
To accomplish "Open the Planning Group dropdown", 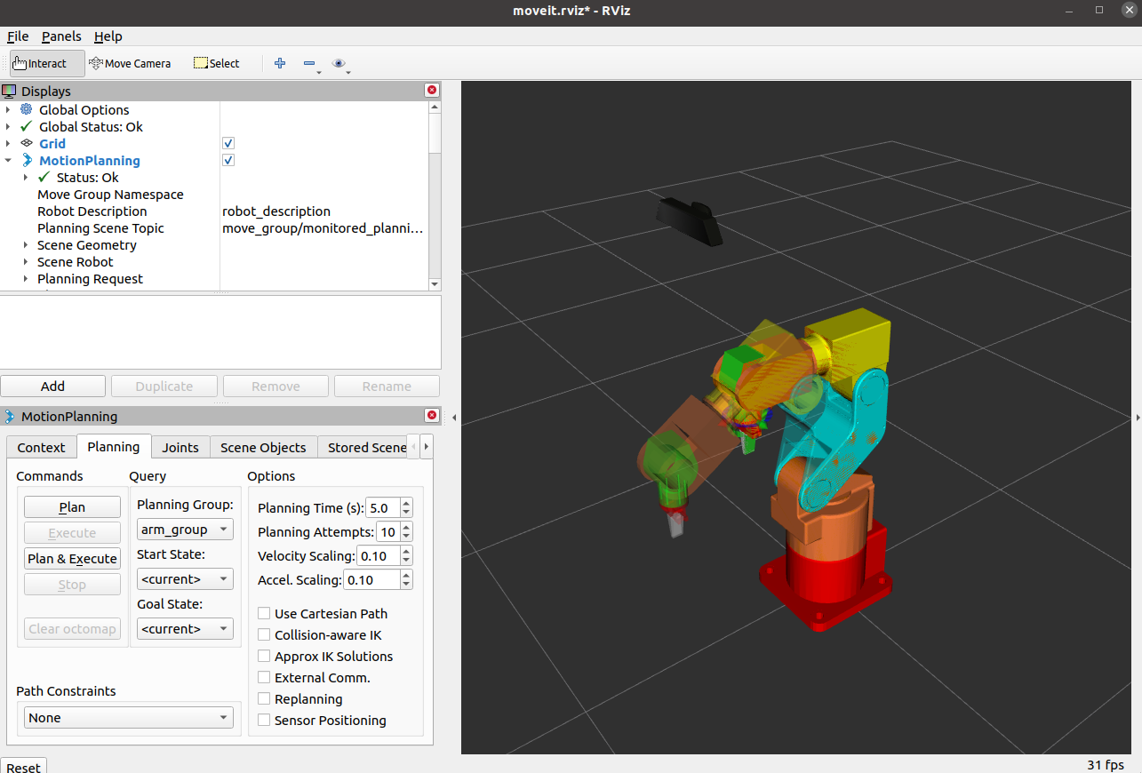I will click(x=185, y=530).
